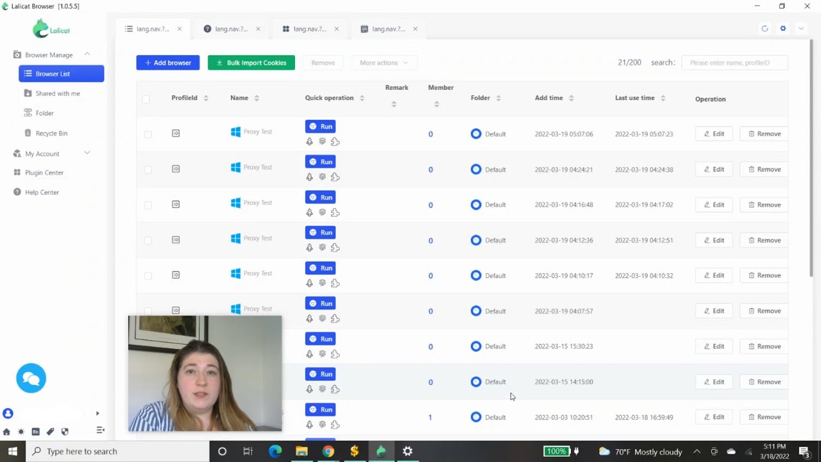Sort by the Folder column arrows

pyautogui.click(x=498, y=98)
